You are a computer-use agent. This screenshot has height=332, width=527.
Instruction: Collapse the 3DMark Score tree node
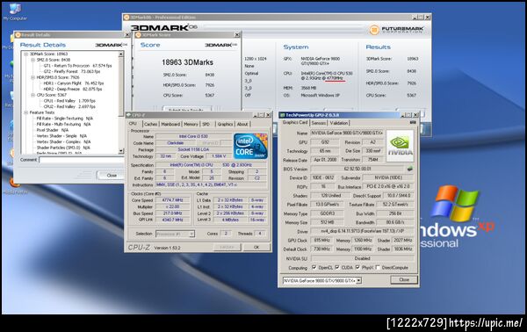[x=25, y=54]
